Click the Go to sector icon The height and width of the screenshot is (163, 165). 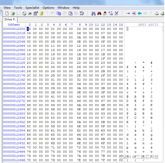tap(134, 13)
